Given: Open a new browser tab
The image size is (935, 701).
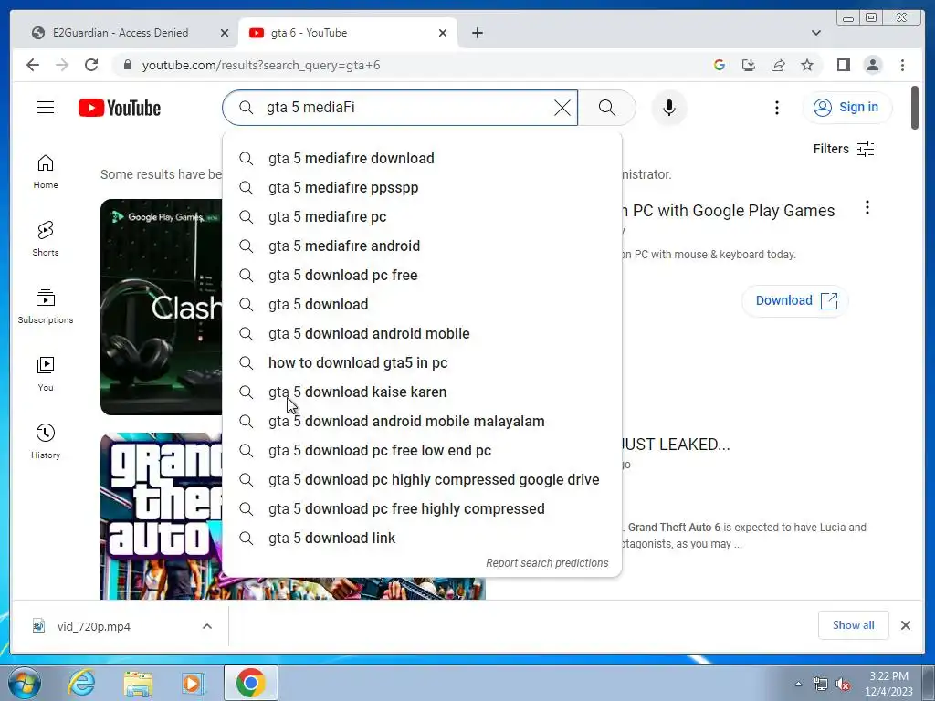Looking at the screenshot, I should click(477, 33).
